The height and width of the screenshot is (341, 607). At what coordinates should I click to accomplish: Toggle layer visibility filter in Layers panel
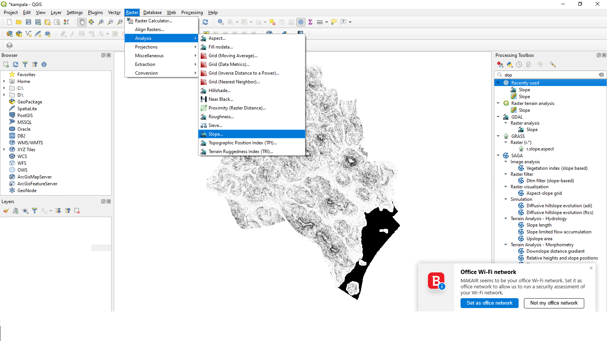[35, 211]
